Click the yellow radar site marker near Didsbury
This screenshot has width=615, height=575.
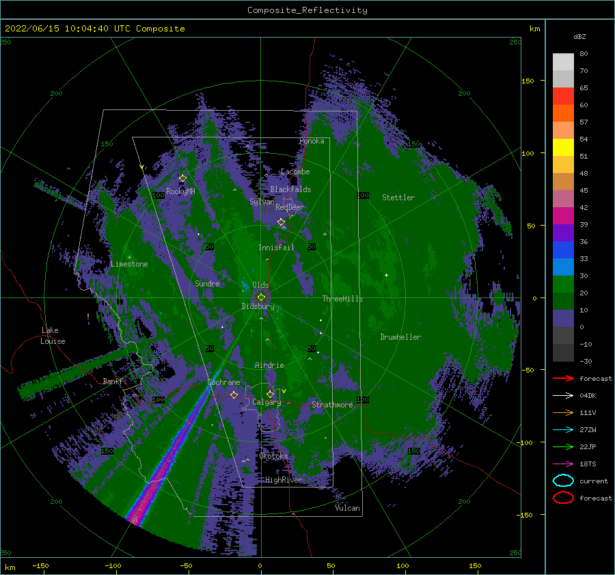[261, 297]
